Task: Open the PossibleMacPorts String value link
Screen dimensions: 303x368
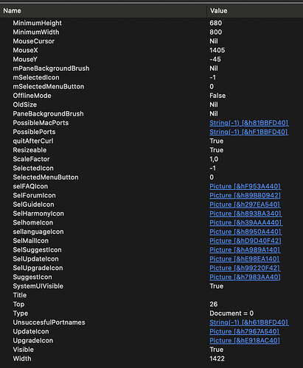Action: pos(249,123)
